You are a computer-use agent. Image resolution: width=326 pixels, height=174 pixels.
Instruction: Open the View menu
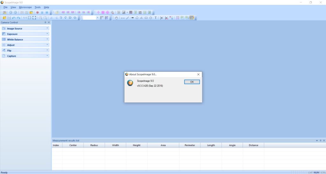[x=13, y=7]
